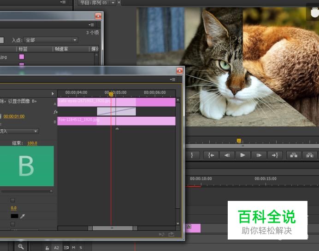Click the Program monitor cat preview image
The width and height of the screenshot is (319, 251).
[228, 67]
